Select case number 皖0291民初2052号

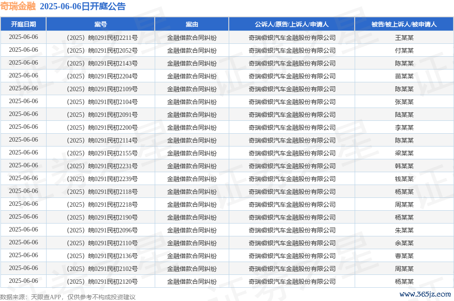[x=102, y=50]
